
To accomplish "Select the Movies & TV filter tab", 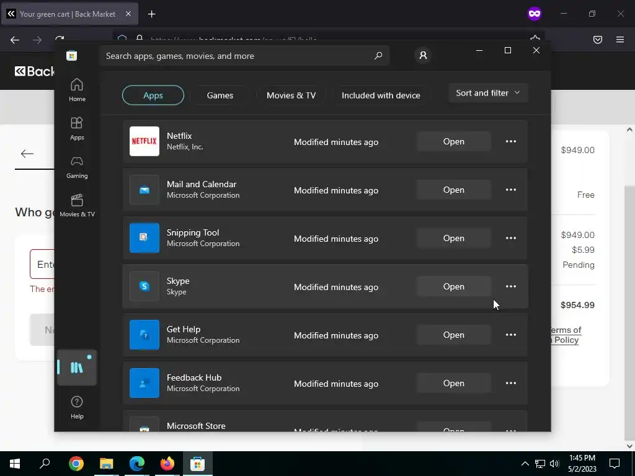I will (291, 95).
